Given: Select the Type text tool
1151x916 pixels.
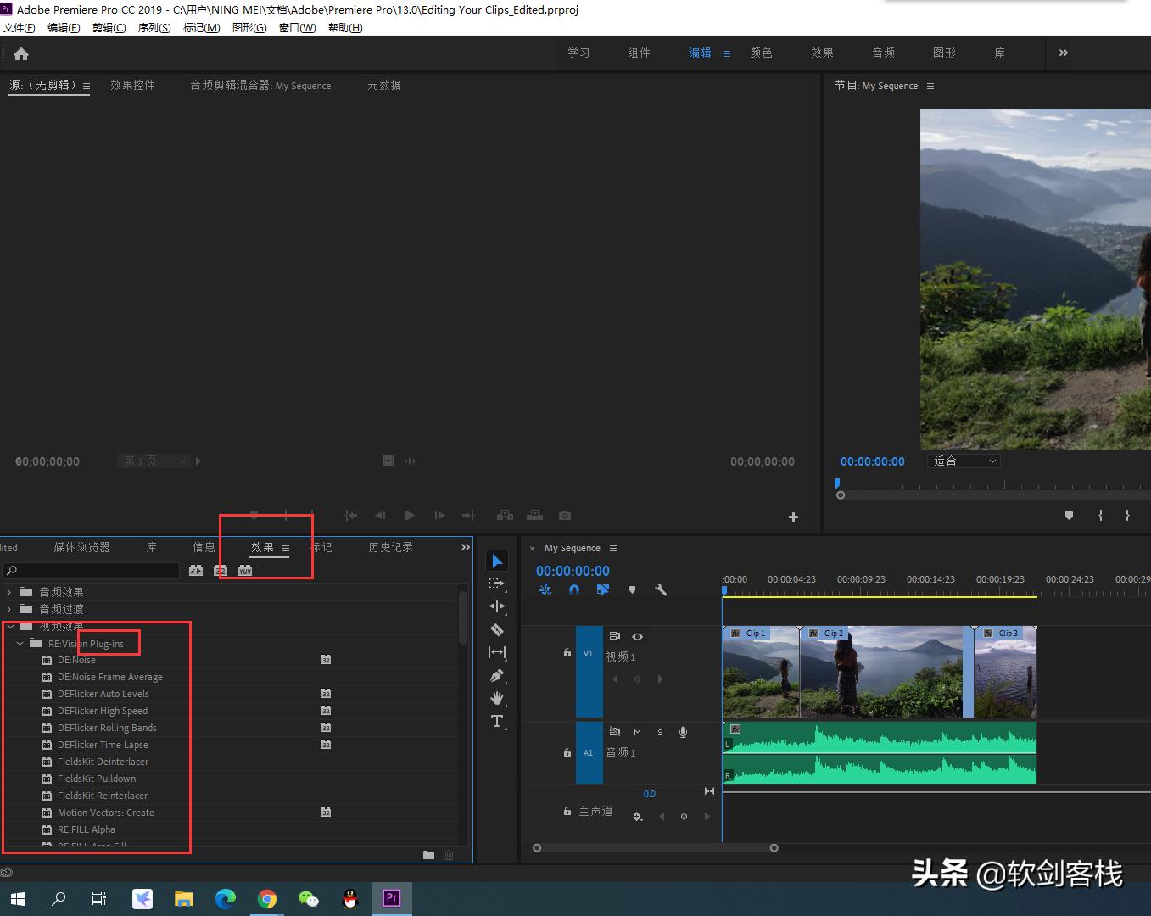Looking at the screenshot, I should tap(497, 721).
